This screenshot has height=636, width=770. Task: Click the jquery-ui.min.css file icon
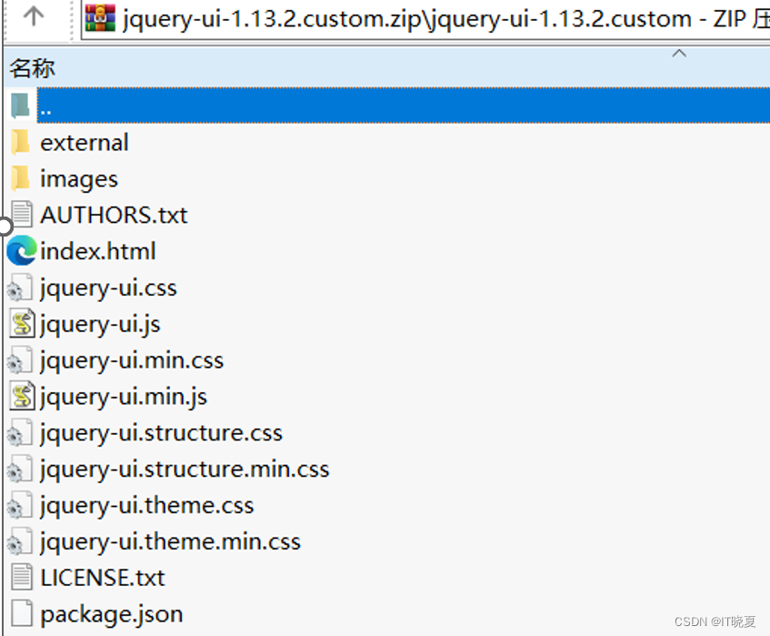tap(20, 360)
